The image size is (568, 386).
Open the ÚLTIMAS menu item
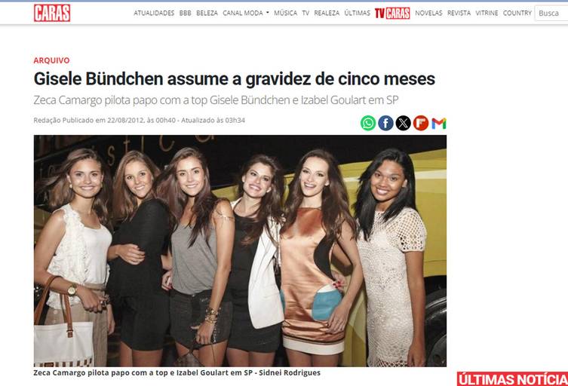[x=358, y=13]
